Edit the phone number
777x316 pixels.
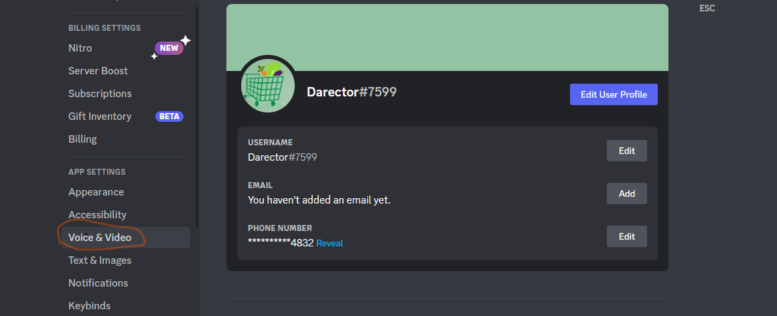[x=627, y=236]
